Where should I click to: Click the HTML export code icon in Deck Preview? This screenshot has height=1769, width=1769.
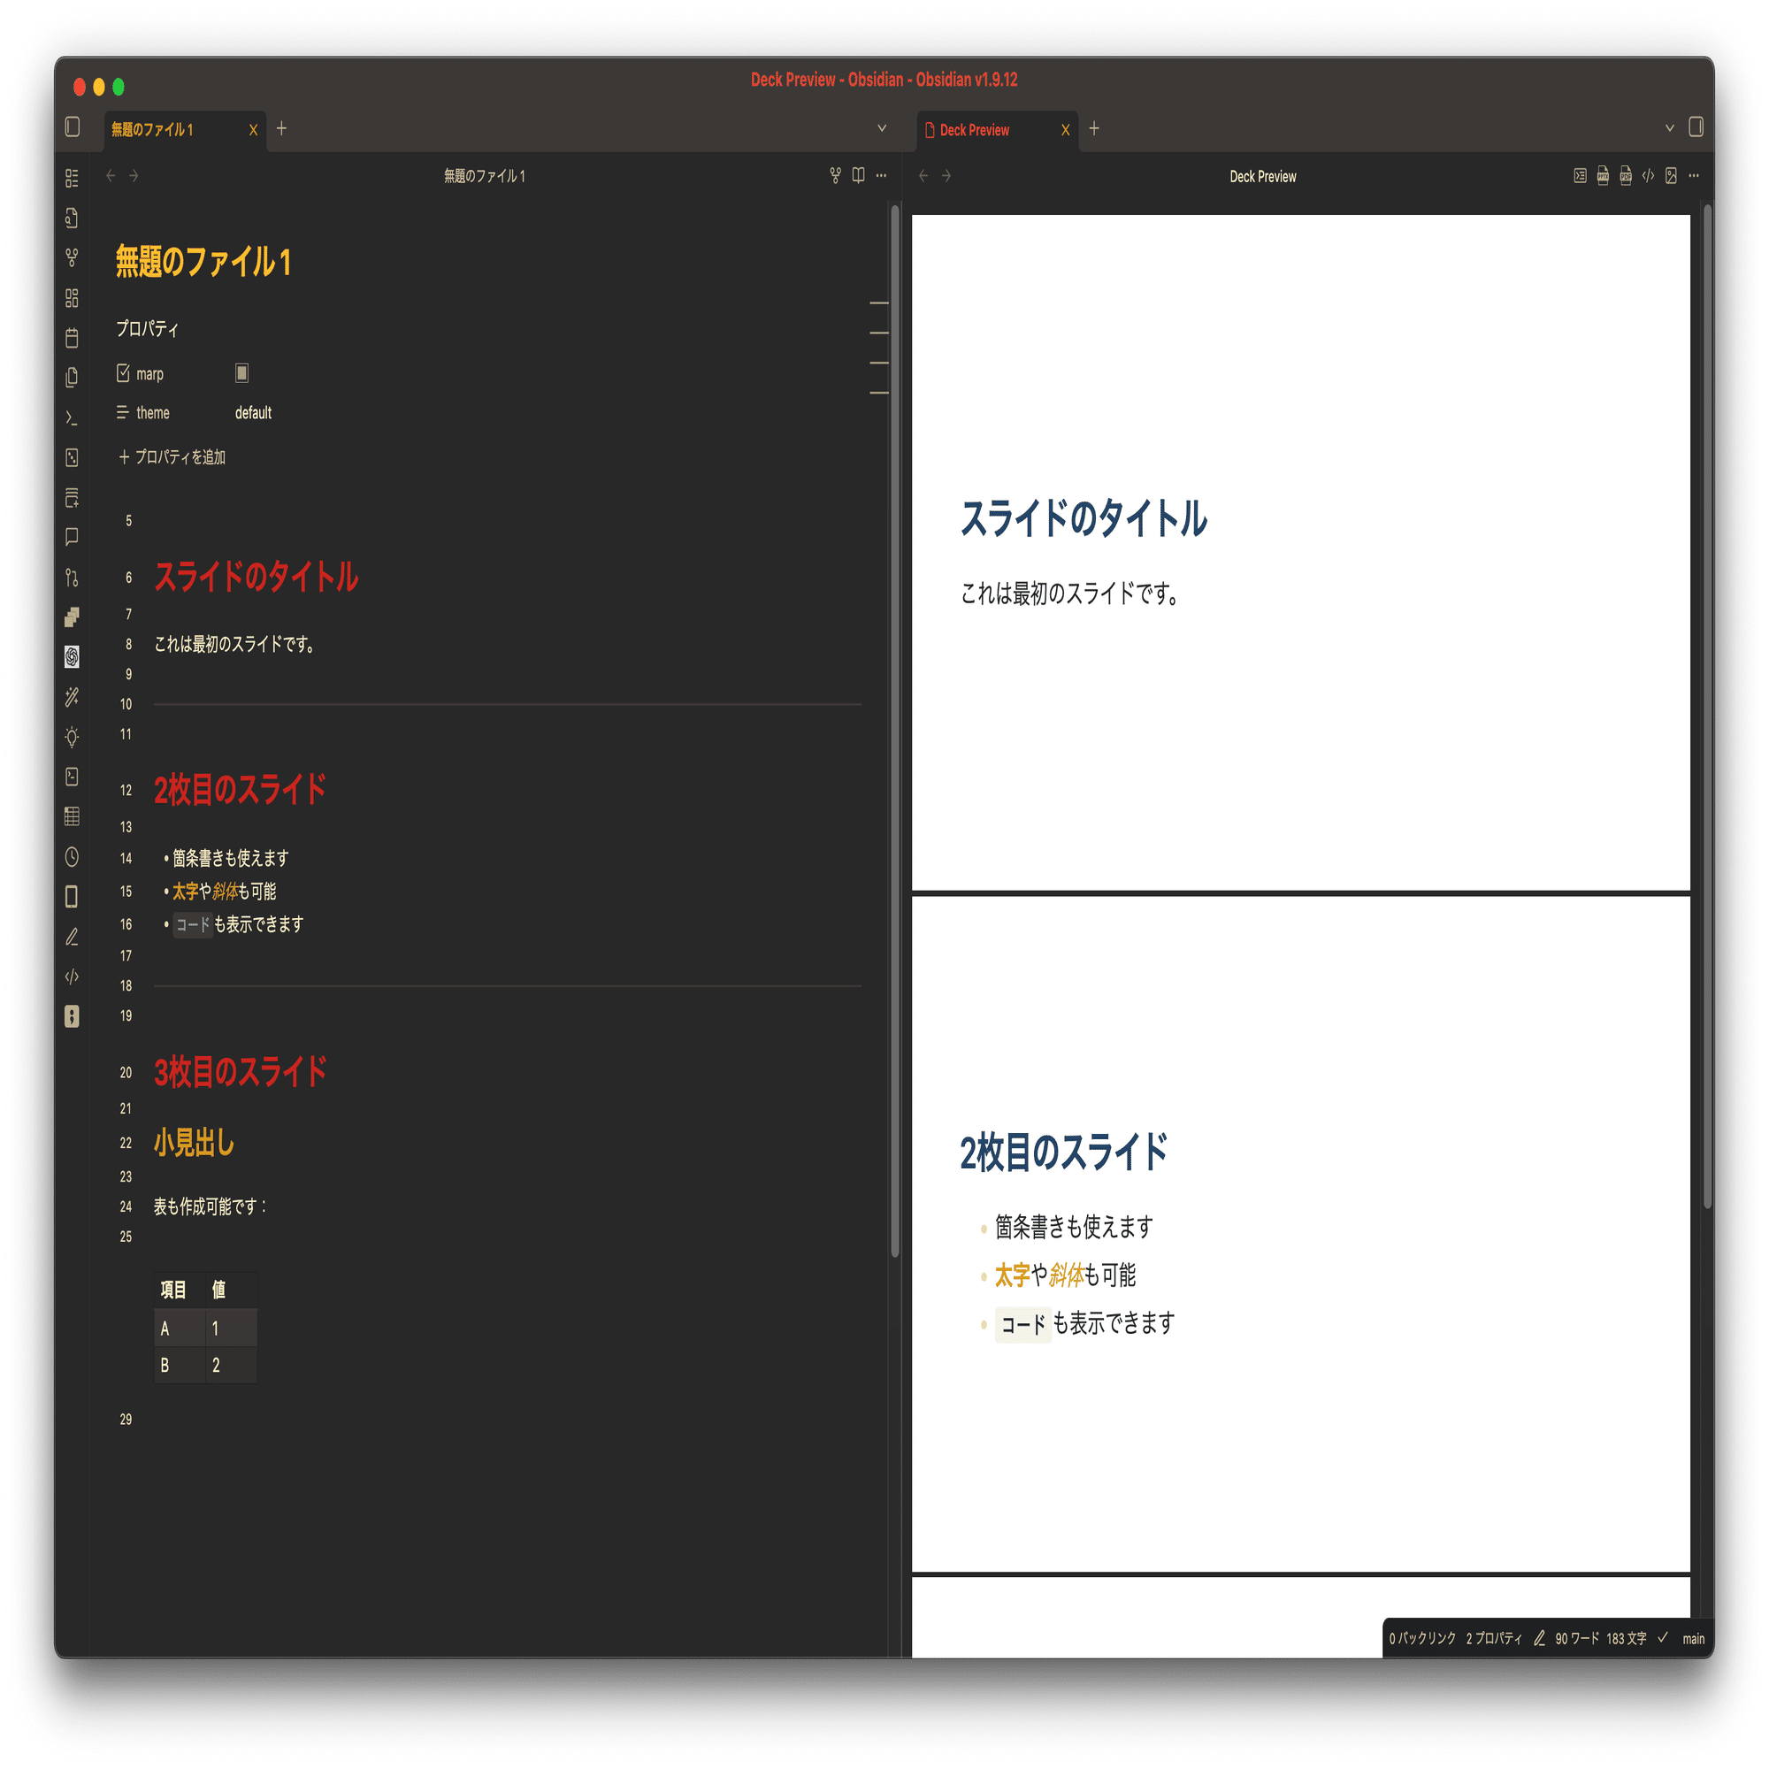1648,176
